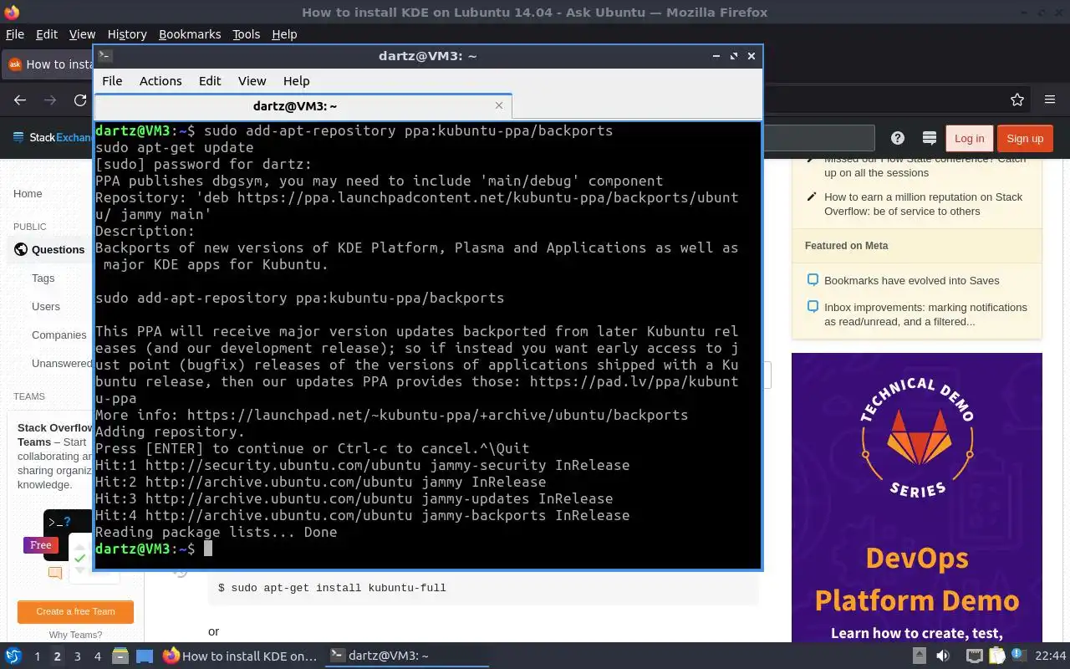Screen dimensions: 1070x669
Task: Open the clipboard manager tray icon
Action: point(996,656)
